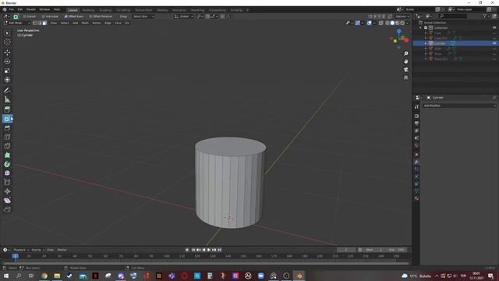The width and height of the screenshot is (499, 281).
Task: Select the Loop Cut tool
Action: 7,137
